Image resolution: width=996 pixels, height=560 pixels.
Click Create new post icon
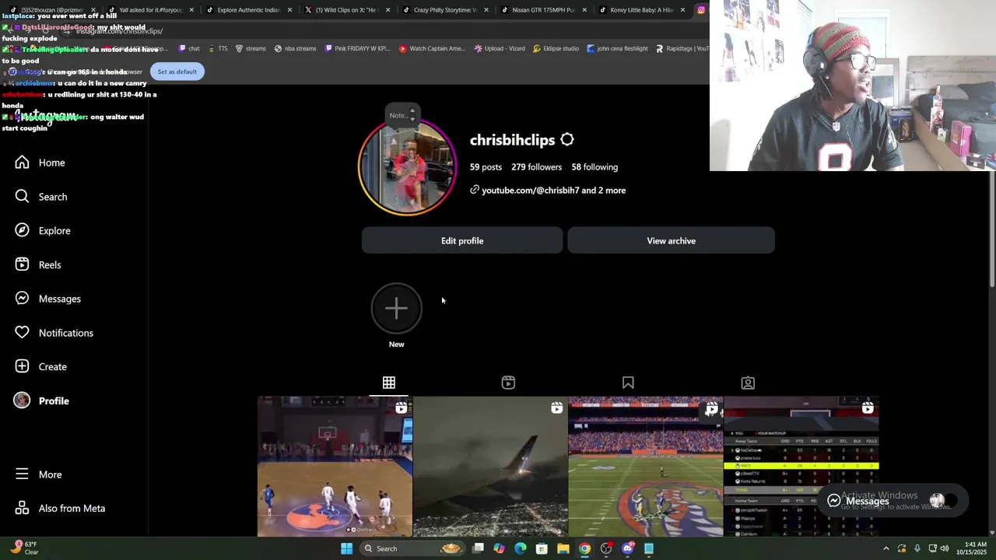pos(22,366)
